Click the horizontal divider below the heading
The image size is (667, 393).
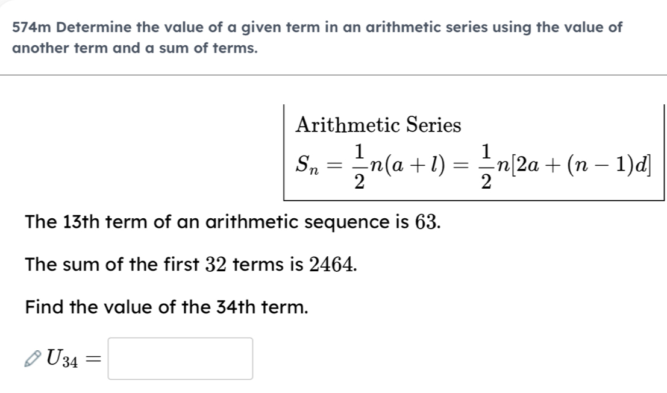coord(333,75)
